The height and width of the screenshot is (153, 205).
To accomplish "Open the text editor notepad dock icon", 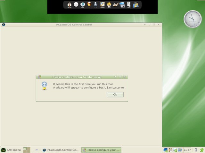I will (102, 5).
